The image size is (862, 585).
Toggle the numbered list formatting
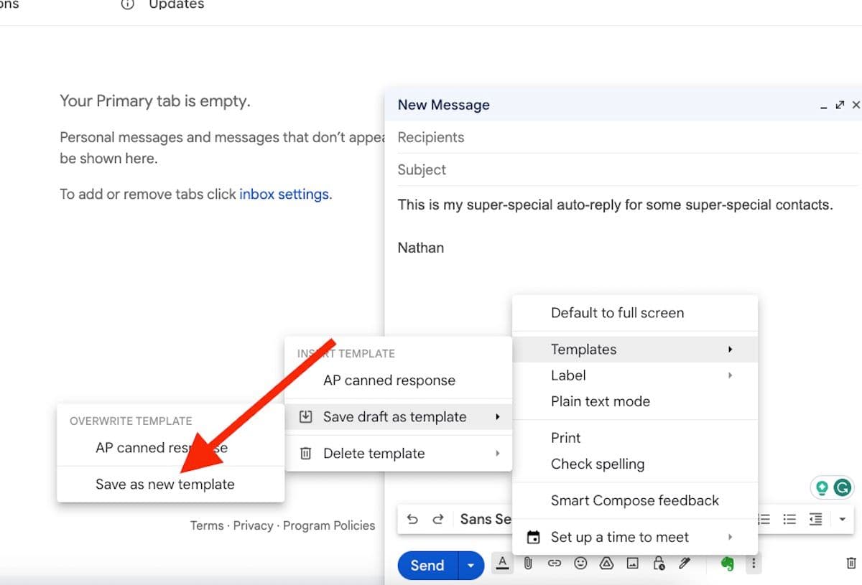coord(763,519)
